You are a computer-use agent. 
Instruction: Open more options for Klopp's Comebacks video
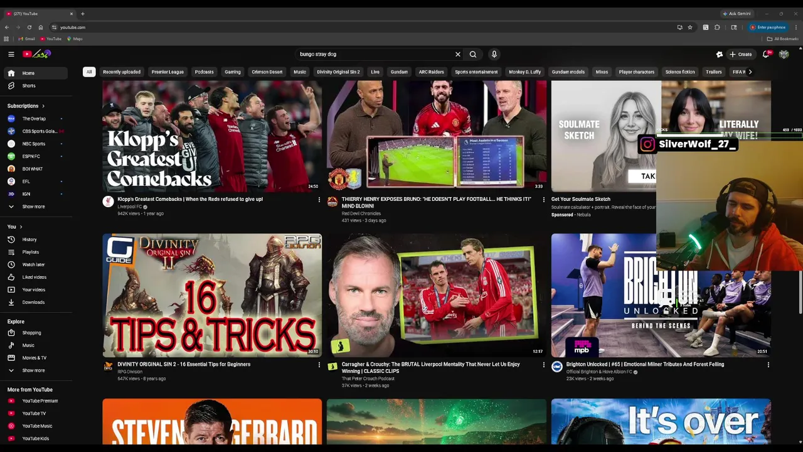point(319,200)
